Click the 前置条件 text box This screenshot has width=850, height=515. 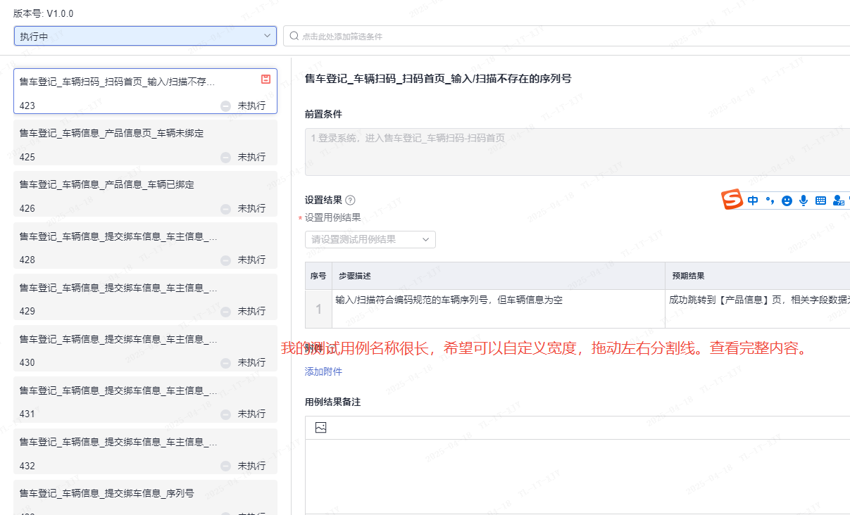(577, 152)
